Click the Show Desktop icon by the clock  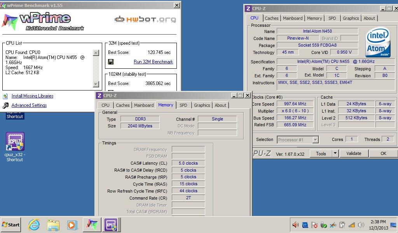(393, 225)
